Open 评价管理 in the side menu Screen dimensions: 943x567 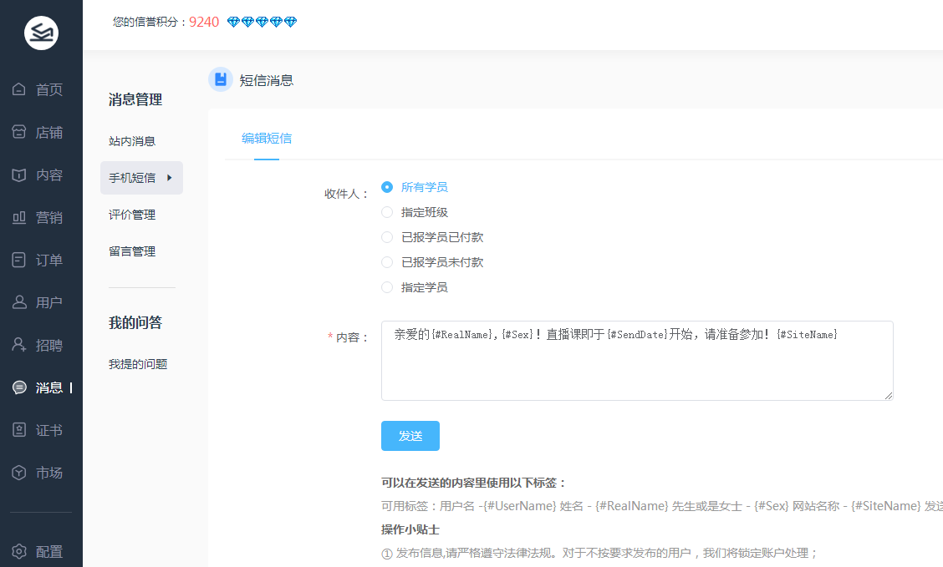coord(132,215)
